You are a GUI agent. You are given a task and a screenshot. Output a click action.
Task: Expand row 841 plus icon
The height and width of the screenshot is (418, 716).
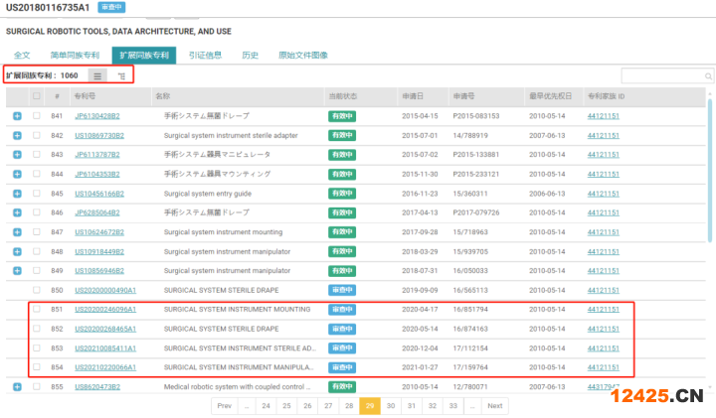[17, 115]
